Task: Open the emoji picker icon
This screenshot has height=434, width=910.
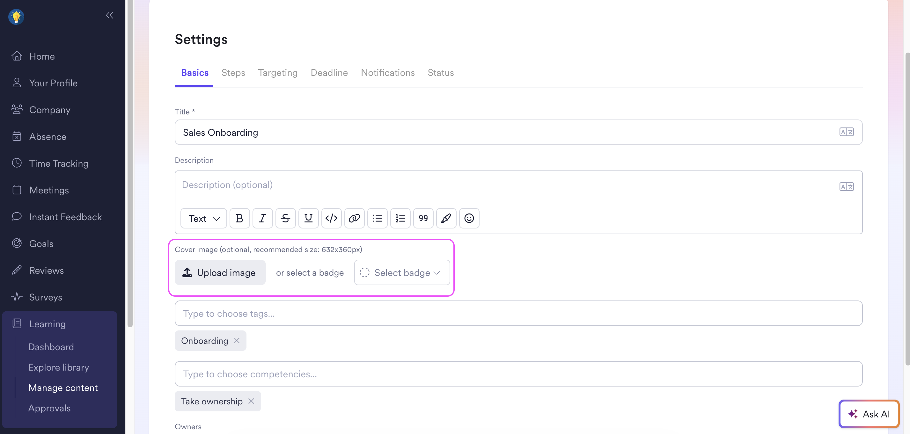Action: tap(469, 218)
